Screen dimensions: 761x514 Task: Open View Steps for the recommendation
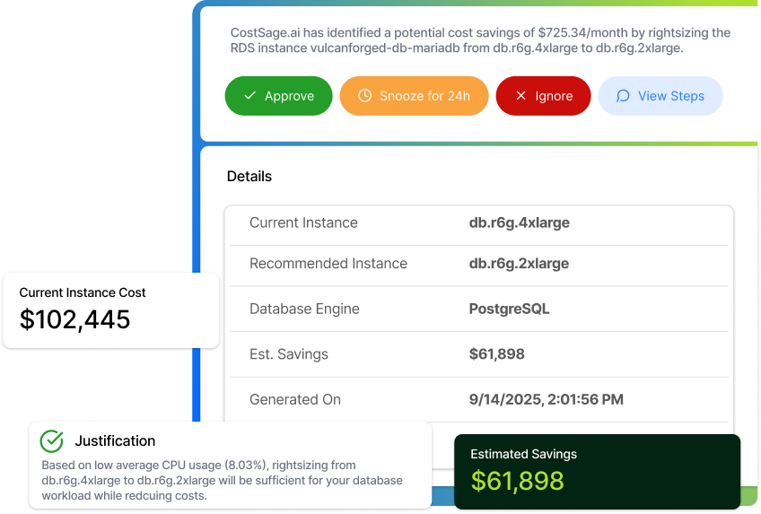point(660,96)
